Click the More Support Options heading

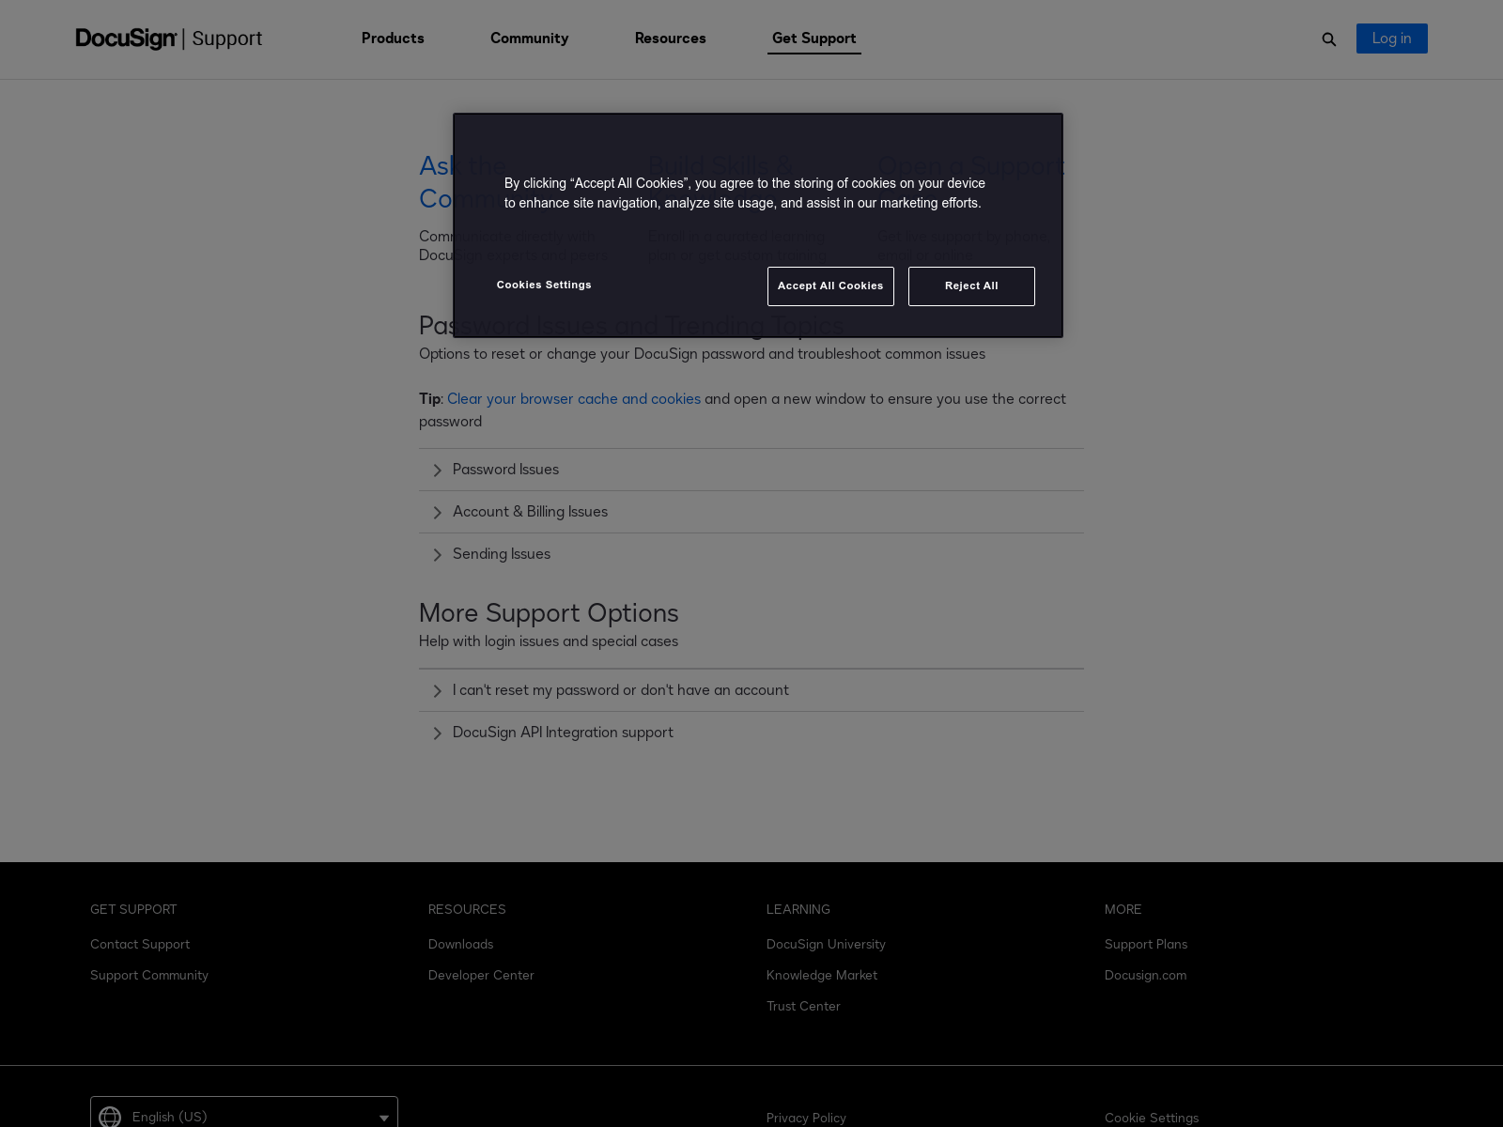click(549, 613)
